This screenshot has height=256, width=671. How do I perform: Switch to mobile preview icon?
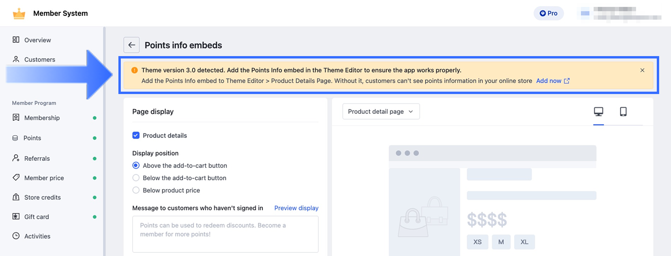pyautogui.click(x=623, y=112)
